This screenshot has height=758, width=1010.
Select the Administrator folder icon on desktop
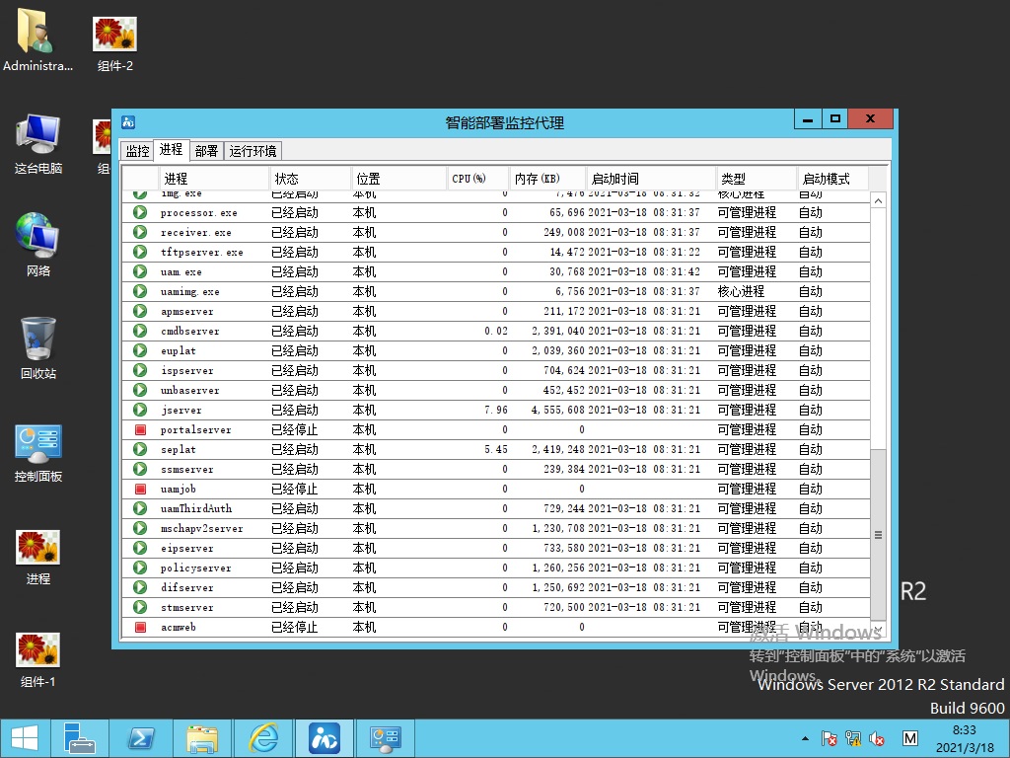[x=38, y=39]
